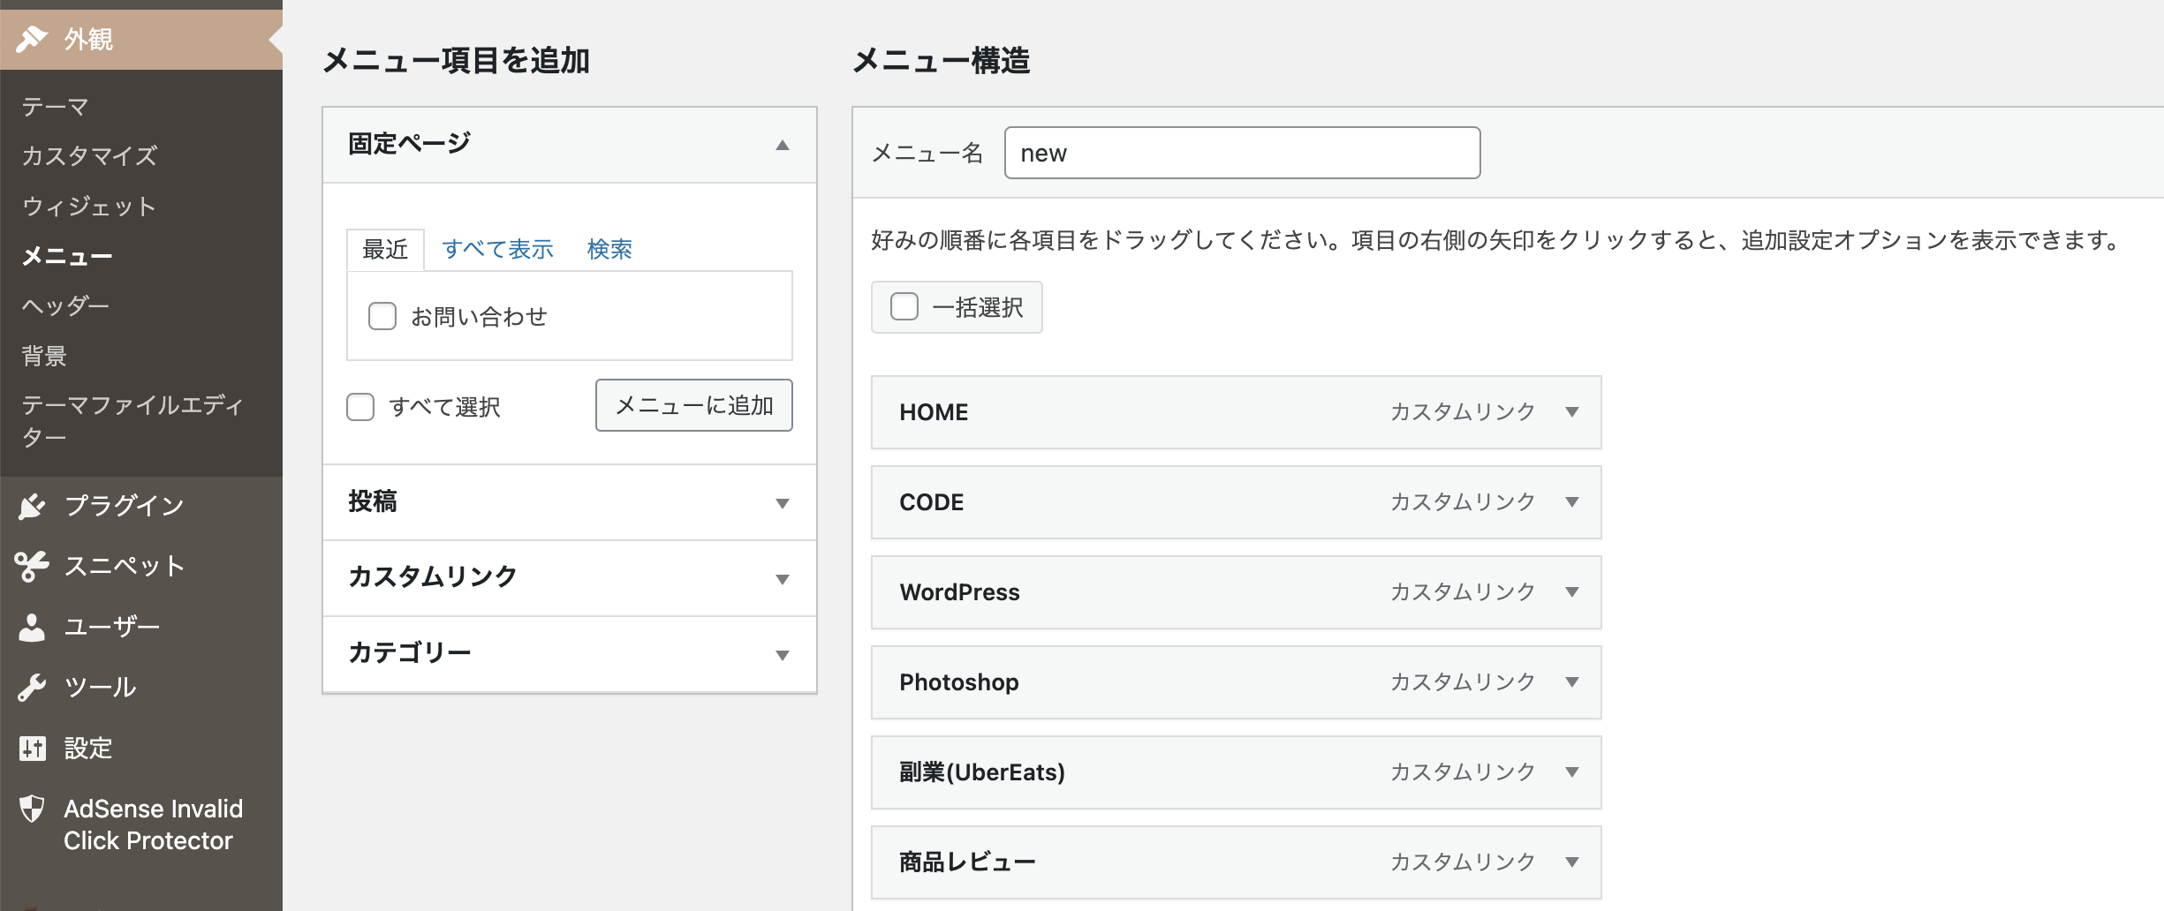
Task: Click the AdSense Invalid Click Protector shield icon
Action: (x=32, y=809)
